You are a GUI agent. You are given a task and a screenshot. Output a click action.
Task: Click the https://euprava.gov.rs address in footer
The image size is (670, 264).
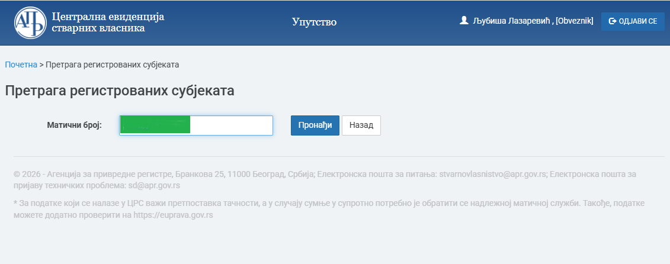click(173, 215)
